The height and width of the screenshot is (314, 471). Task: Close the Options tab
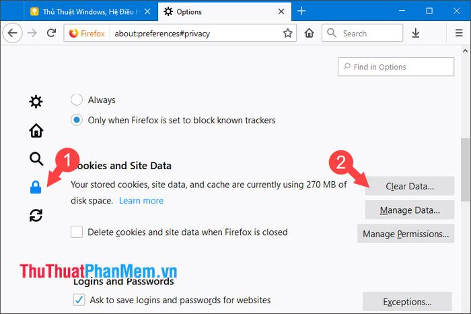click(x=281, y=11)
